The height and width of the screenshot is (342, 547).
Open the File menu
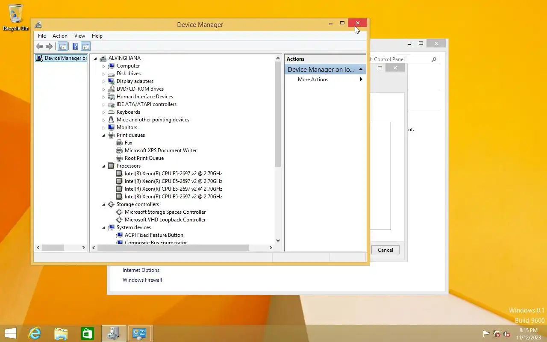42,36
